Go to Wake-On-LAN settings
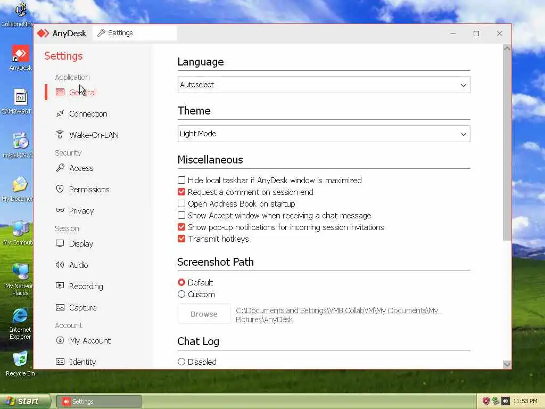 (x=94, y=135)
